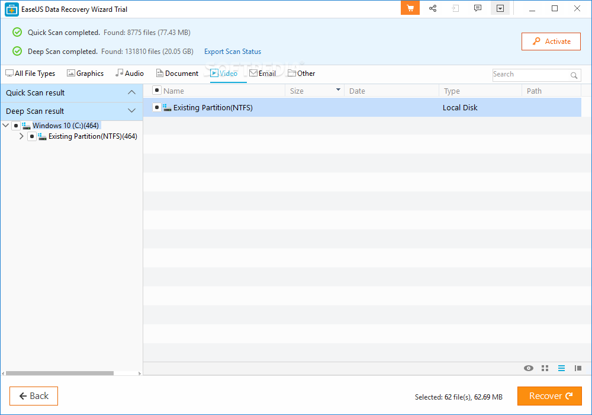Select the Graphics filter tab
This screenshot has height=415, width=592.
pyautogui.click(x=85, y=74)
